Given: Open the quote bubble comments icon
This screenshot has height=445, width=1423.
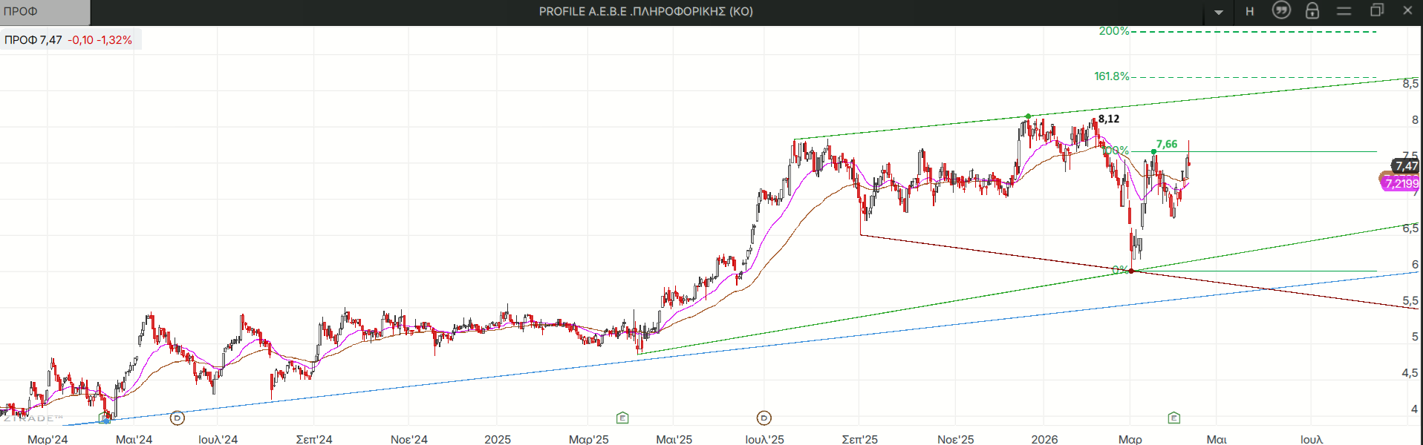Looking at the screenshot, I should click(1281, 10).
